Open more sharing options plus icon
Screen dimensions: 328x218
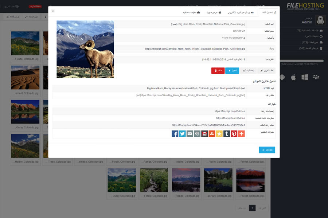click(241, 134)
